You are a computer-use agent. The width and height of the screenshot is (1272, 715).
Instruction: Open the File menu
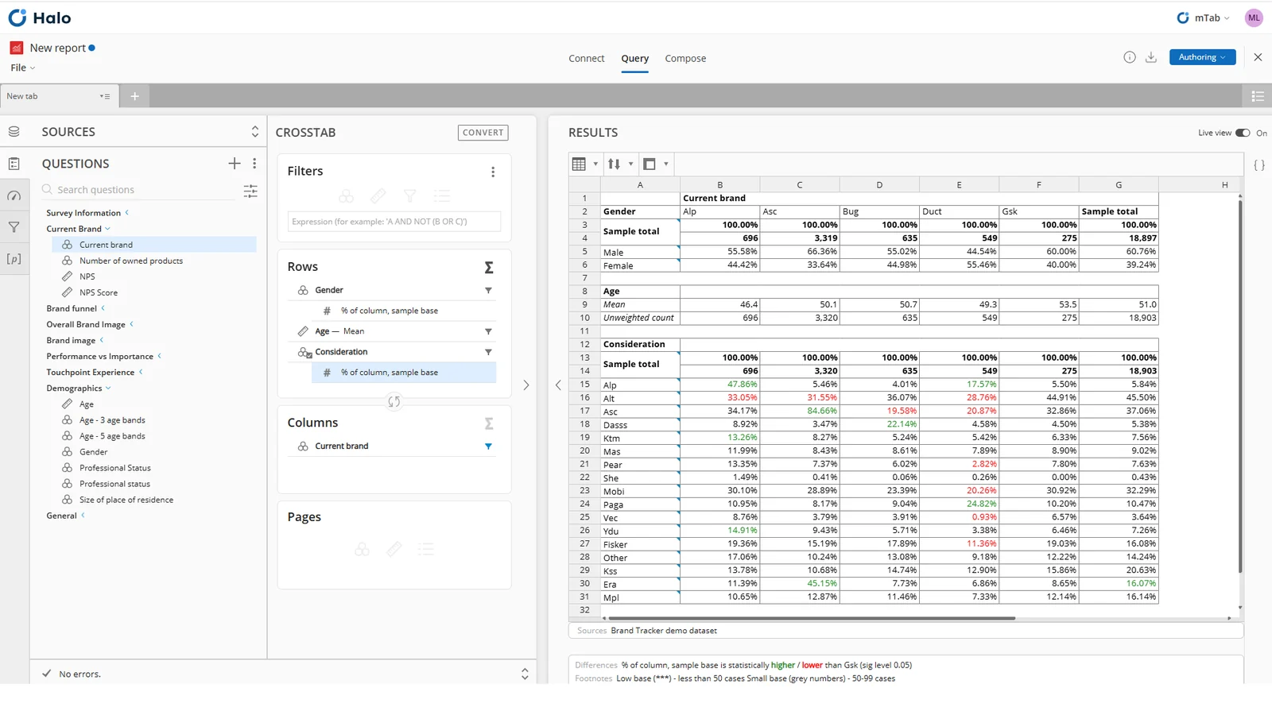click(x=22, y=68)
